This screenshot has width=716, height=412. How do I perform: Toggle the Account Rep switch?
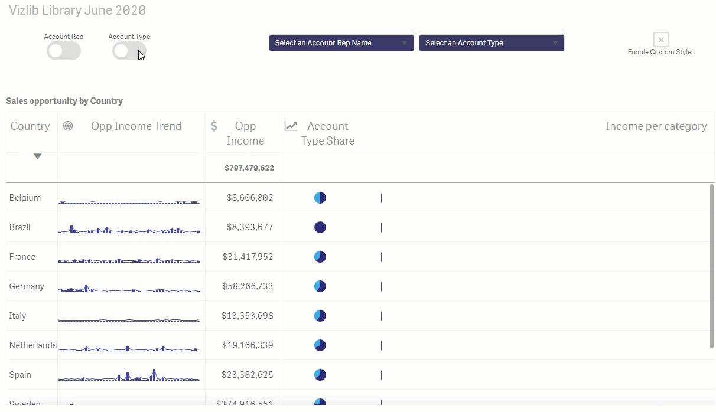[x=64, y=51]
